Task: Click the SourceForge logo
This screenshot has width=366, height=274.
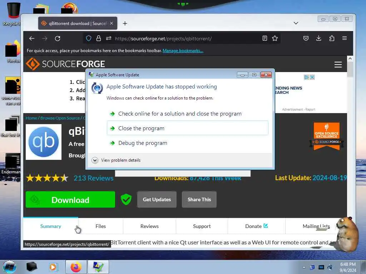Action: (65, 64)
